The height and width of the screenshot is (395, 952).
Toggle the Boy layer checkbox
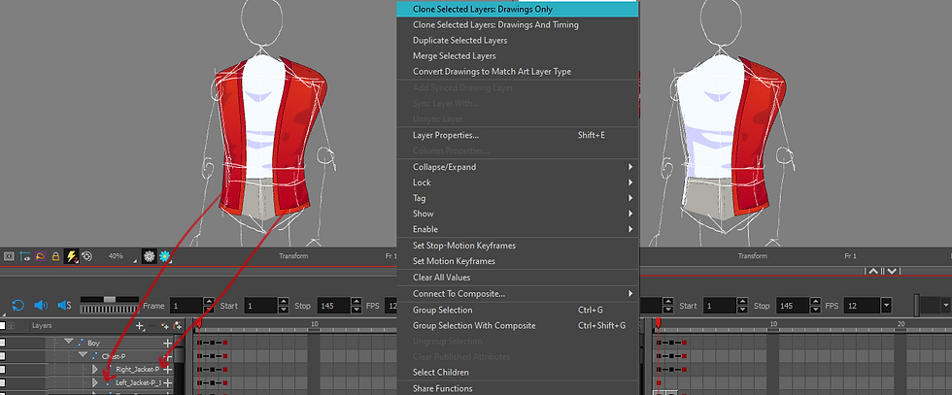3,343
